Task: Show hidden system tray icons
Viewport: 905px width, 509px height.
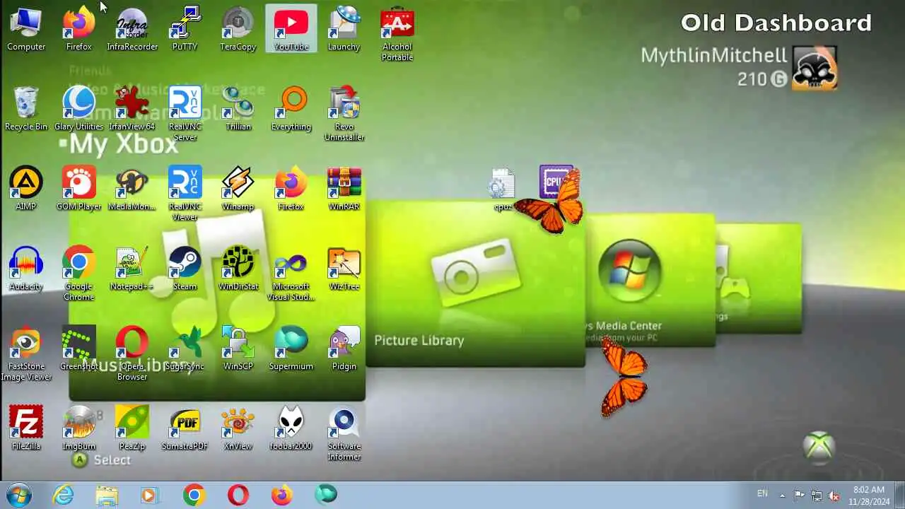Action: (782, 496)
